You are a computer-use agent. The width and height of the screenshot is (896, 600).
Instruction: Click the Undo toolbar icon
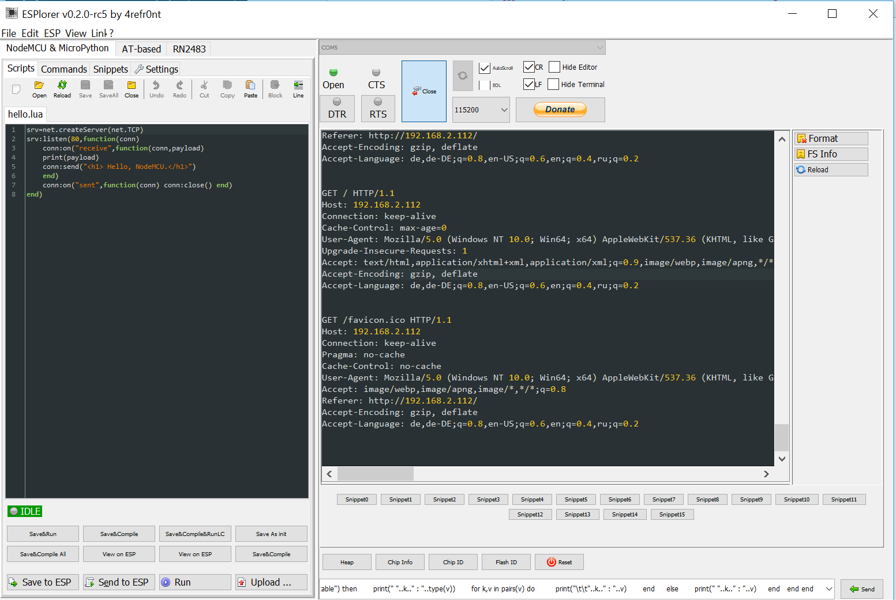[x=156, y=89]
